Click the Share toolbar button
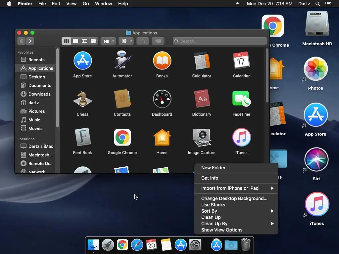Image resolution: width=339 pixels, height=254 pixels. pos(143,41)
